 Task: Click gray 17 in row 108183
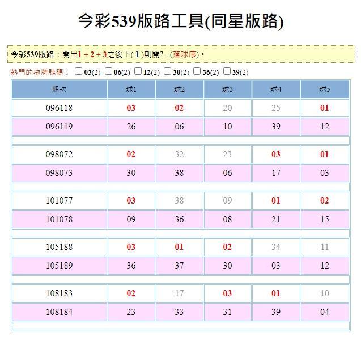pyautogui.click(x=179, y=293)
